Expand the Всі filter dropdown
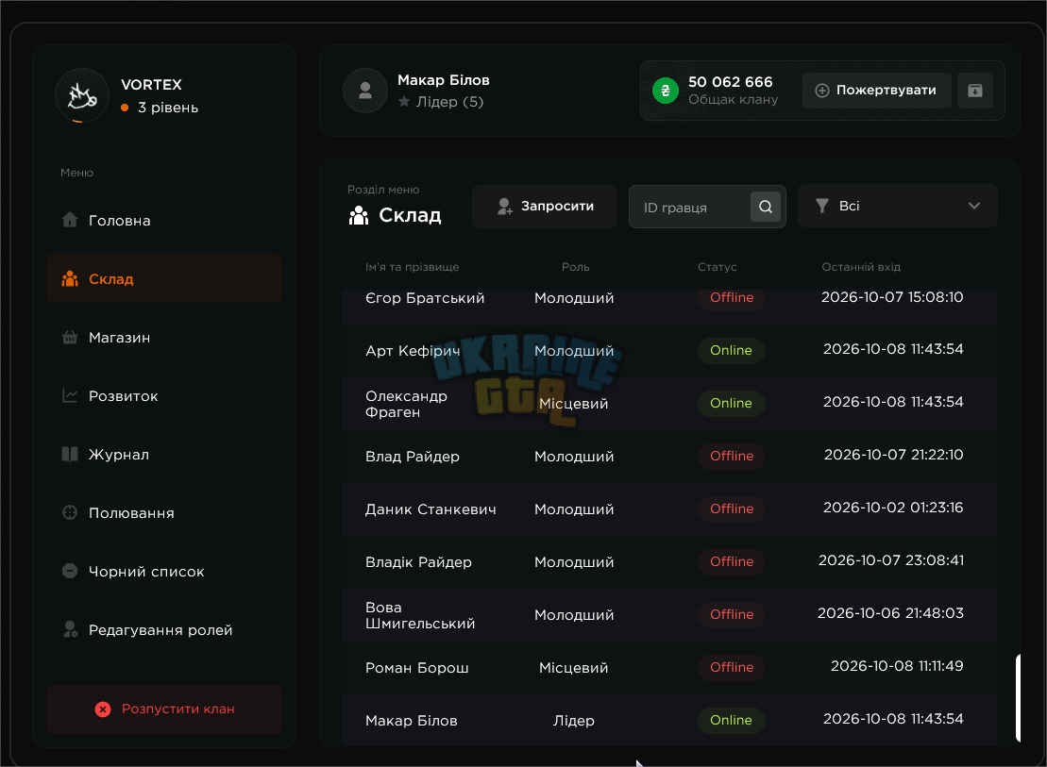The height and width of the screenshot is (767, 1047). pyautogui.click(x=898, y=206)
